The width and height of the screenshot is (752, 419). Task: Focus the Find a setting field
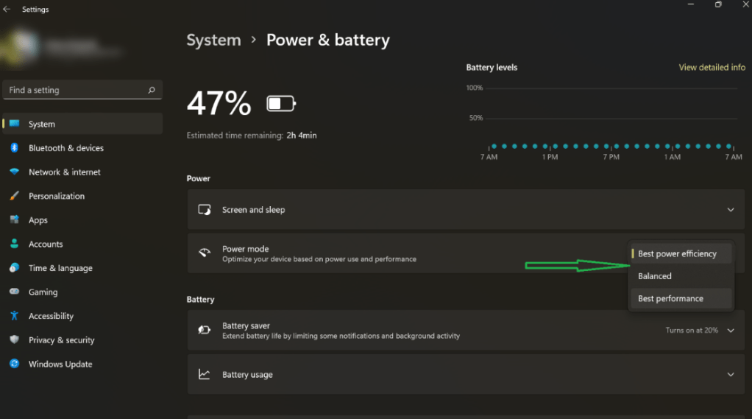[x=74, y=90]
